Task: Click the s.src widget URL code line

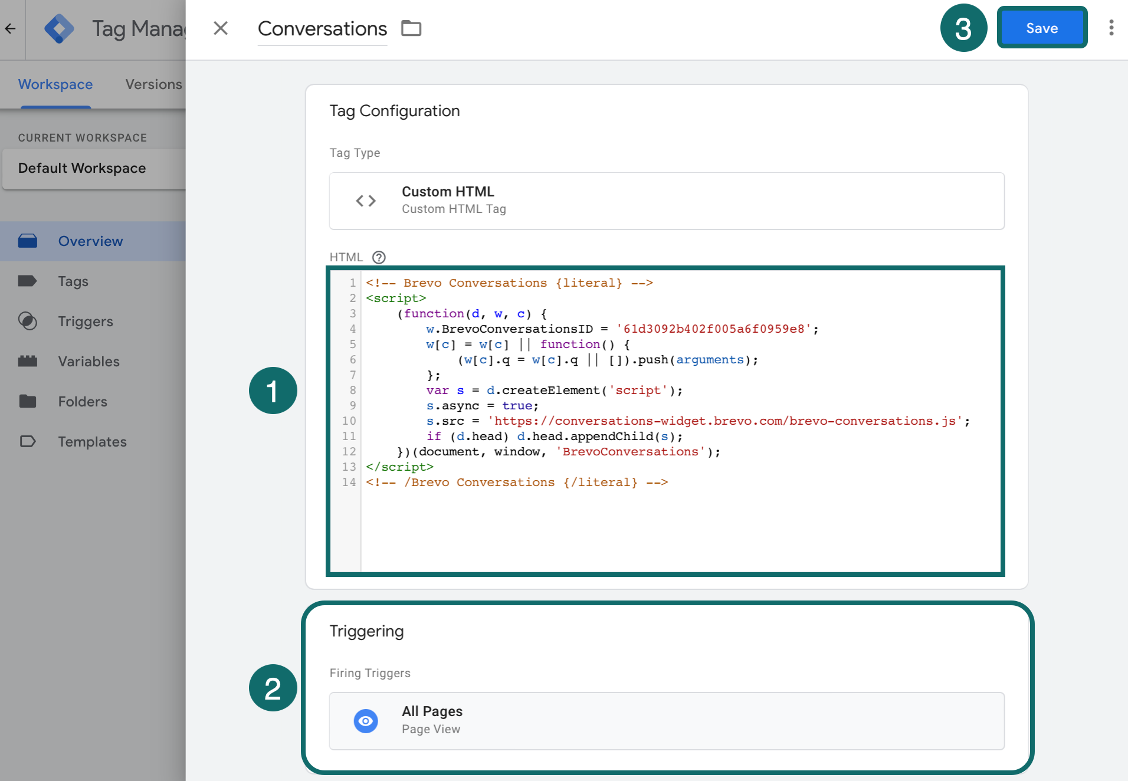Action: pyautogui.click(x=698, y=421)
